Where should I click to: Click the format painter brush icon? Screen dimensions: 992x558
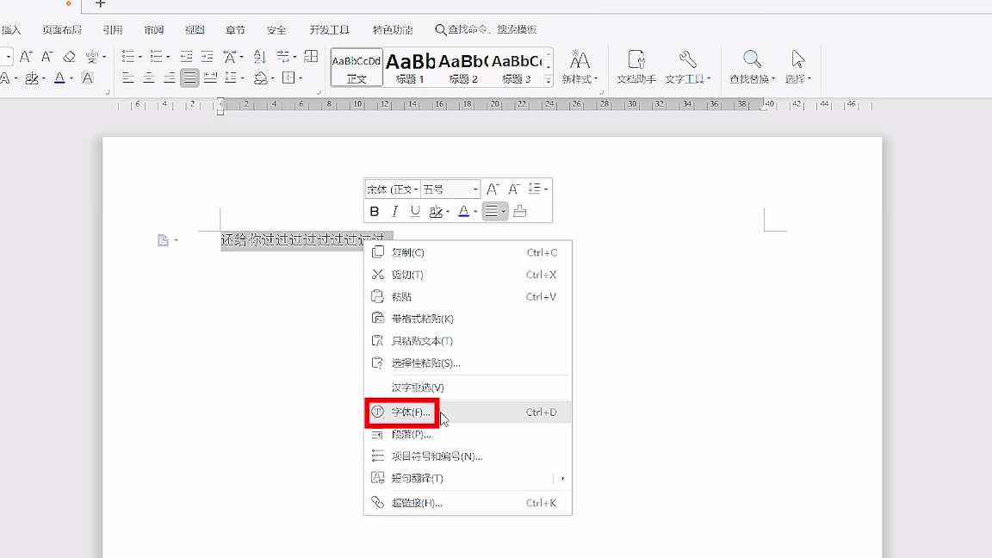[x=519, y=211]
